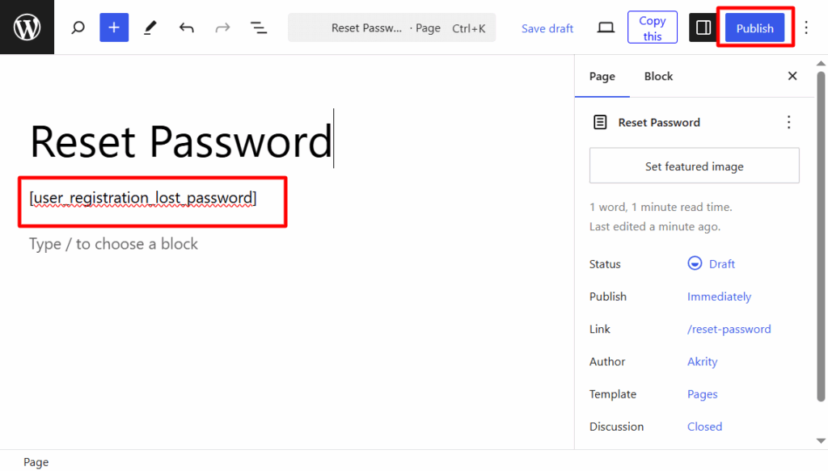Undo the last change
Screen dimensions: 828x471
(x=187, y=27)
